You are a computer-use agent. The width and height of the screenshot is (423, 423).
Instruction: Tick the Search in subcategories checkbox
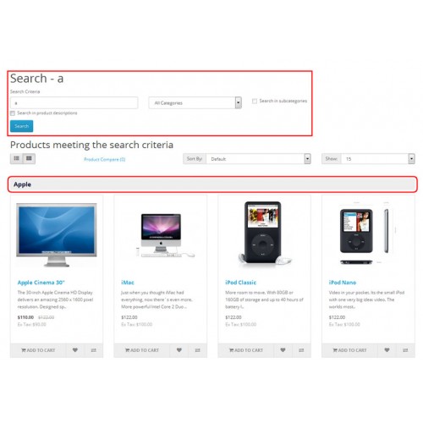click(255, 101)
